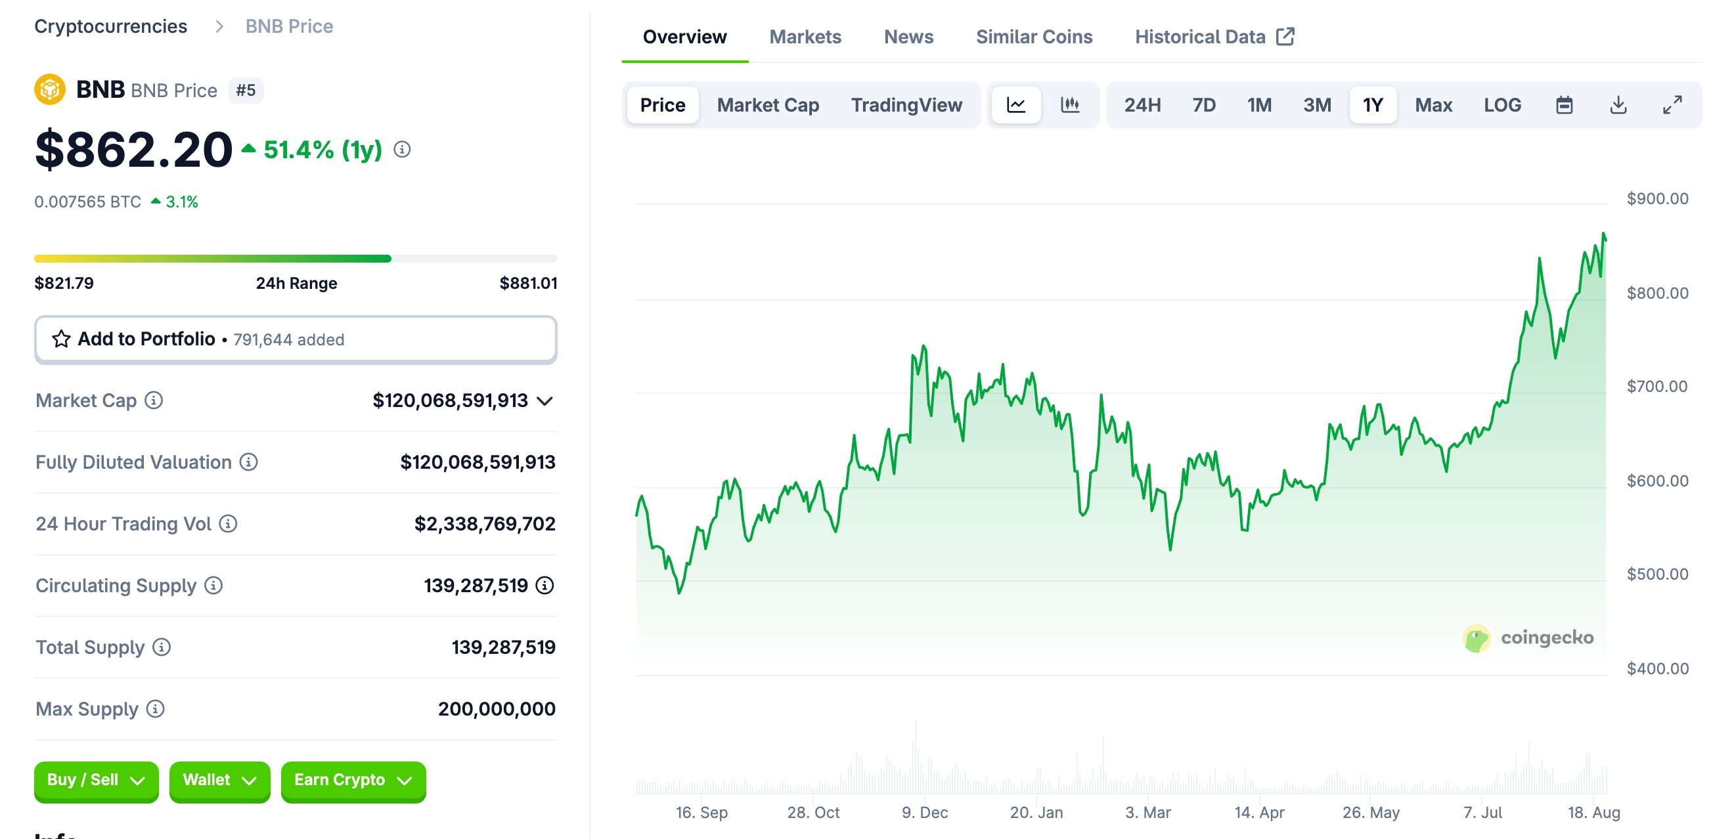This screenshot has height=839, width=1734.
Task: Switch chart to candlestick view
Action: click(x=1071, y=105)
